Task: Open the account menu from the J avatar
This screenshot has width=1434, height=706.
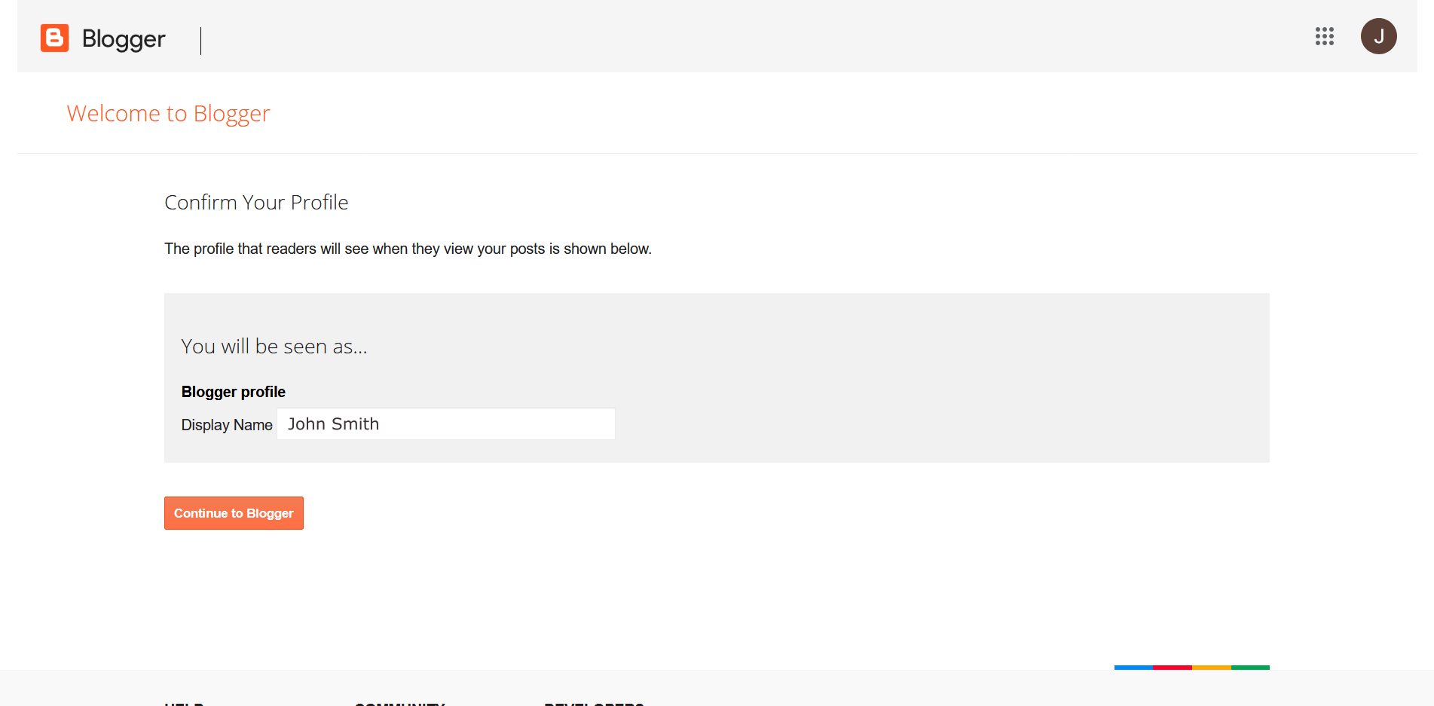Action: click(1379, 36)
